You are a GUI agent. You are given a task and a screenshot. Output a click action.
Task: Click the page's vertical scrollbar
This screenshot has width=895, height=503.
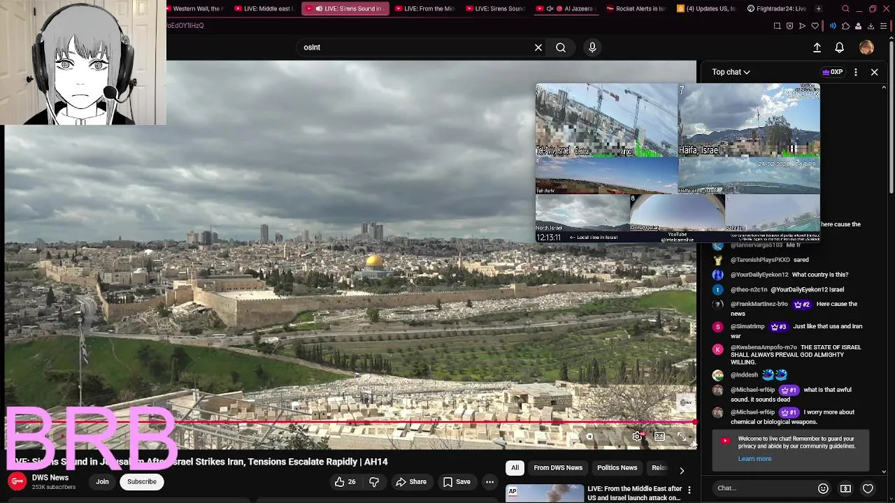coord(892,119)
